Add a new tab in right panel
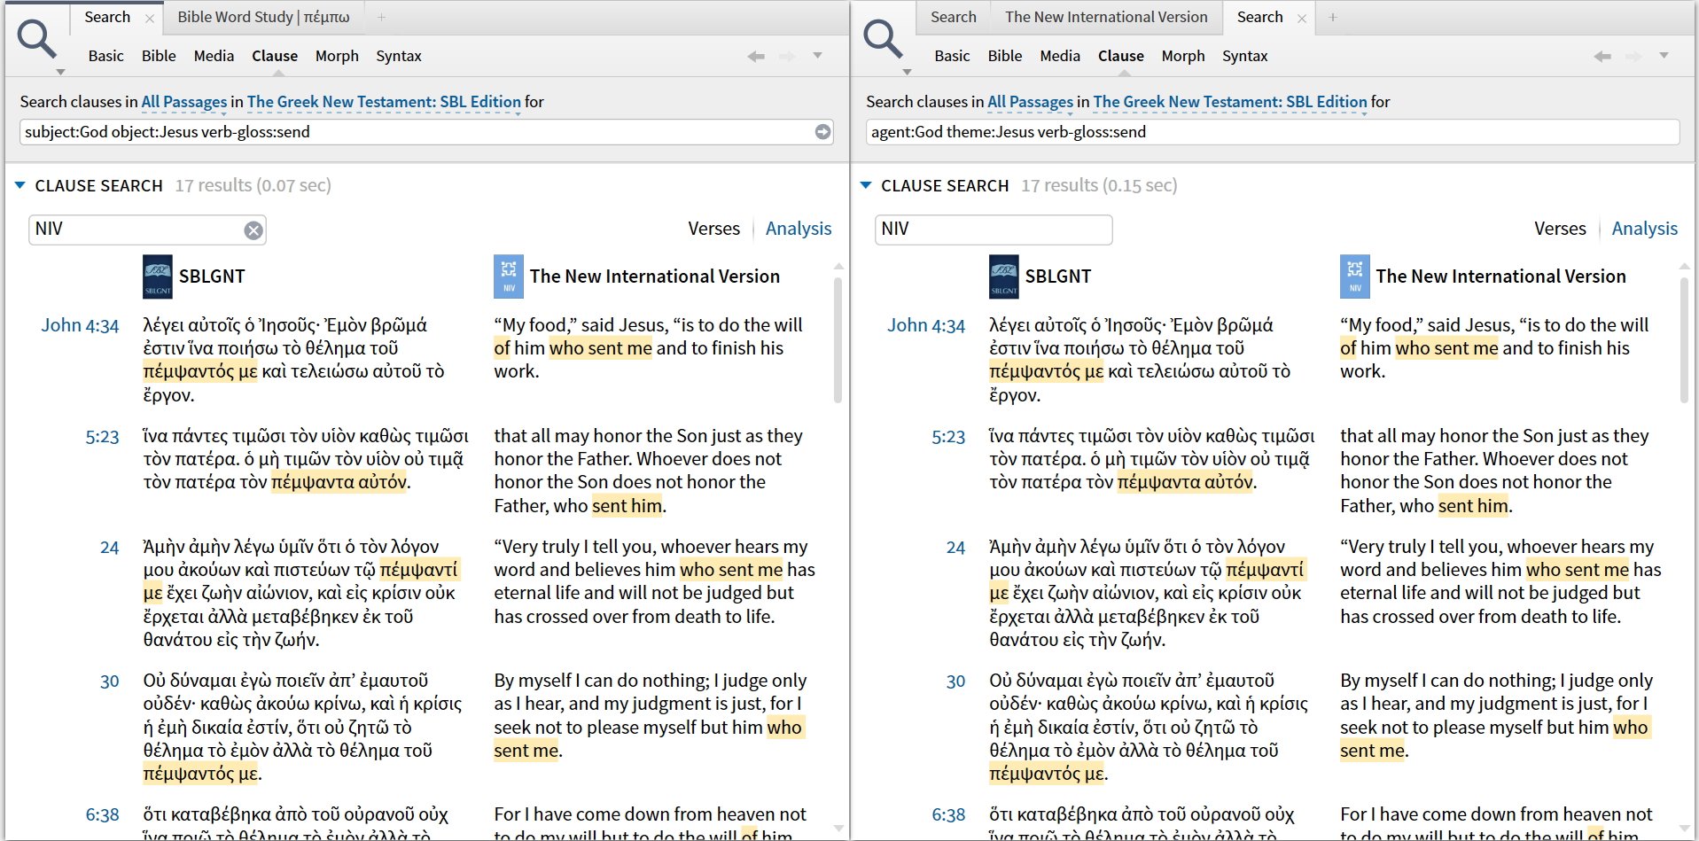 [1333, 17]
